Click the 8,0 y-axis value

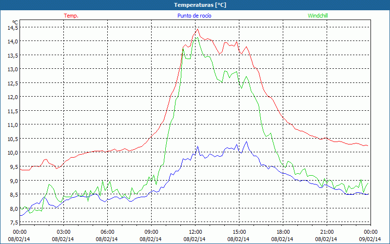pos(14,209)
